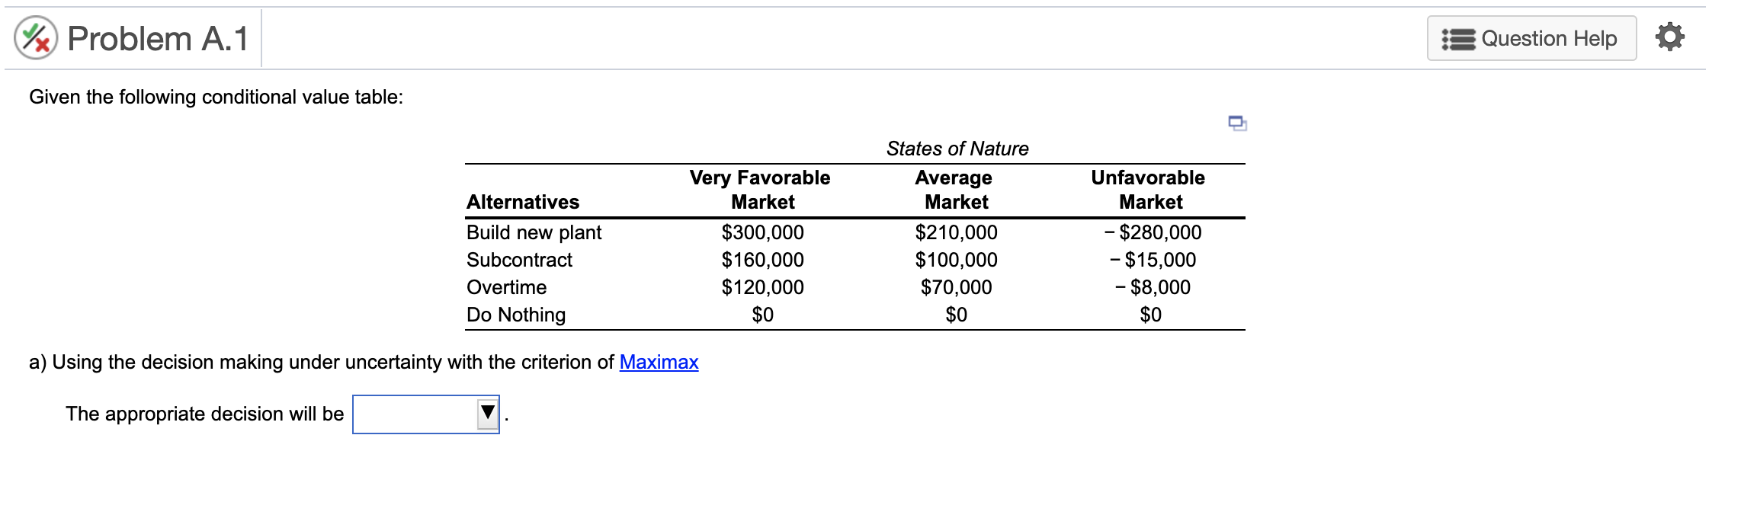Click the Do Nothing alternative label
This screenshot has height=515, width=1741.
(516, 315)
